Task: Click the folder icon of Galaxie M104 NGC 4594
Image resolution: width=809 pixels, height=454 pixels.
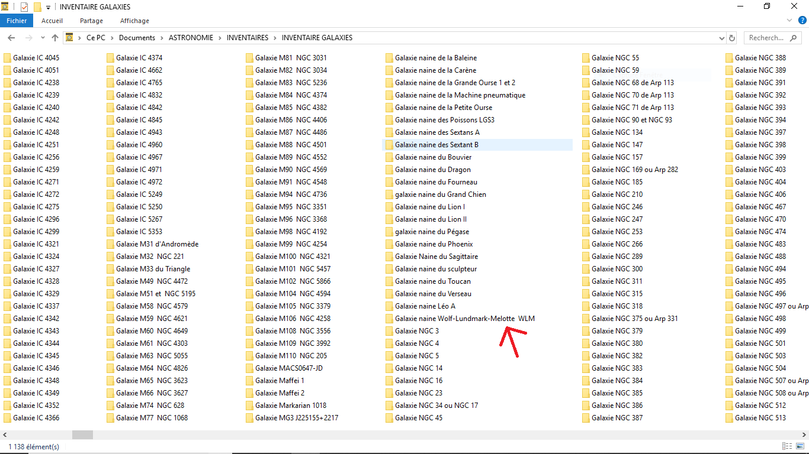Action: click(x=249, y=294)
